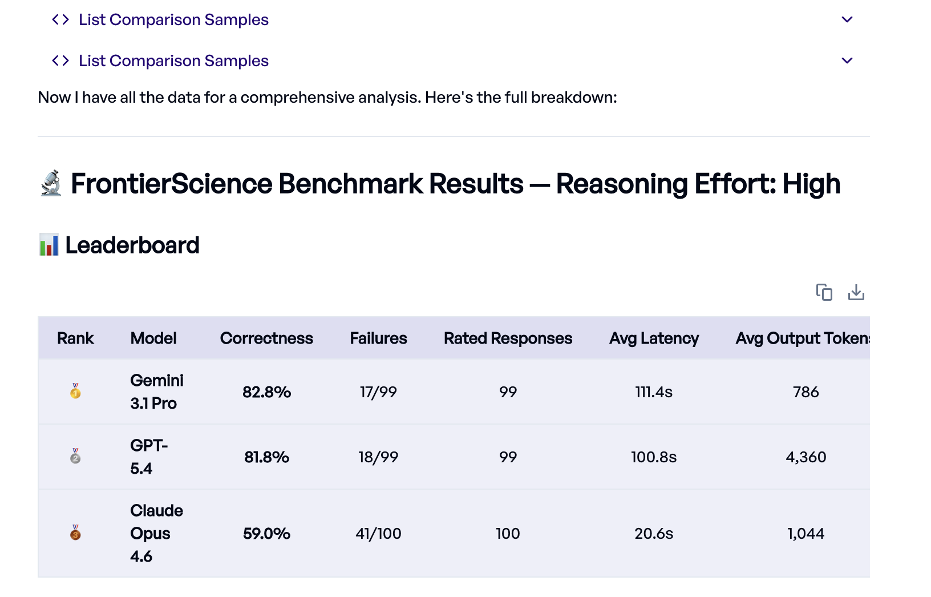The width and height of the screenshot is (931, 597).
Task: Click the Failures column header
Action: 378,338
